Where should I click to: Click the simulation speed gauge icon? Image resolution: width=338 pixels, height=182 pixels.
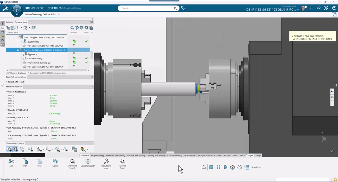tap(232, 167)
